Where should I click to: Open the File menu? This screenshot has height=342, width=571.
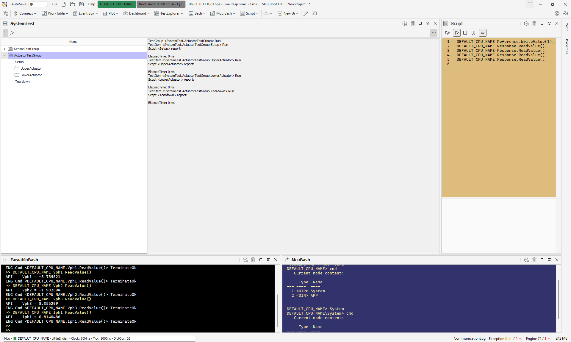[54, 4]
